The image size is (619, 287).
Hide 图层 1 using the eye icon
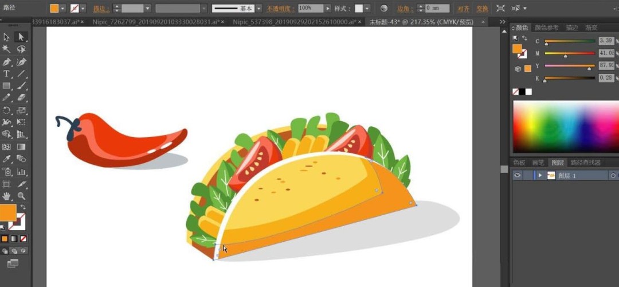click(x=518, y=176)
